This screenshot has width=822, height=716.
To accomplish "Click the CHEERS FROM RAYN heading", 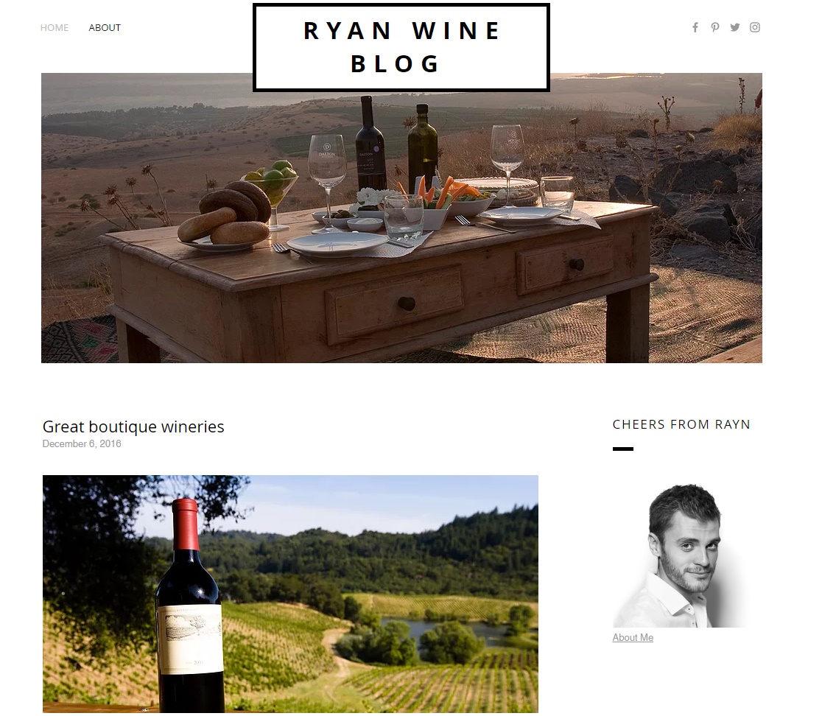I will pyautogui.click(x=681, y=424).
